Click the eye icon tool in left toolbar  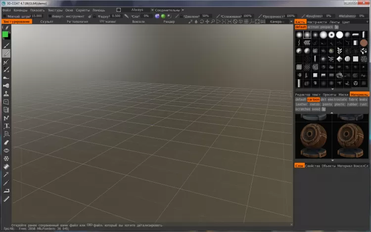coord(6,150)
